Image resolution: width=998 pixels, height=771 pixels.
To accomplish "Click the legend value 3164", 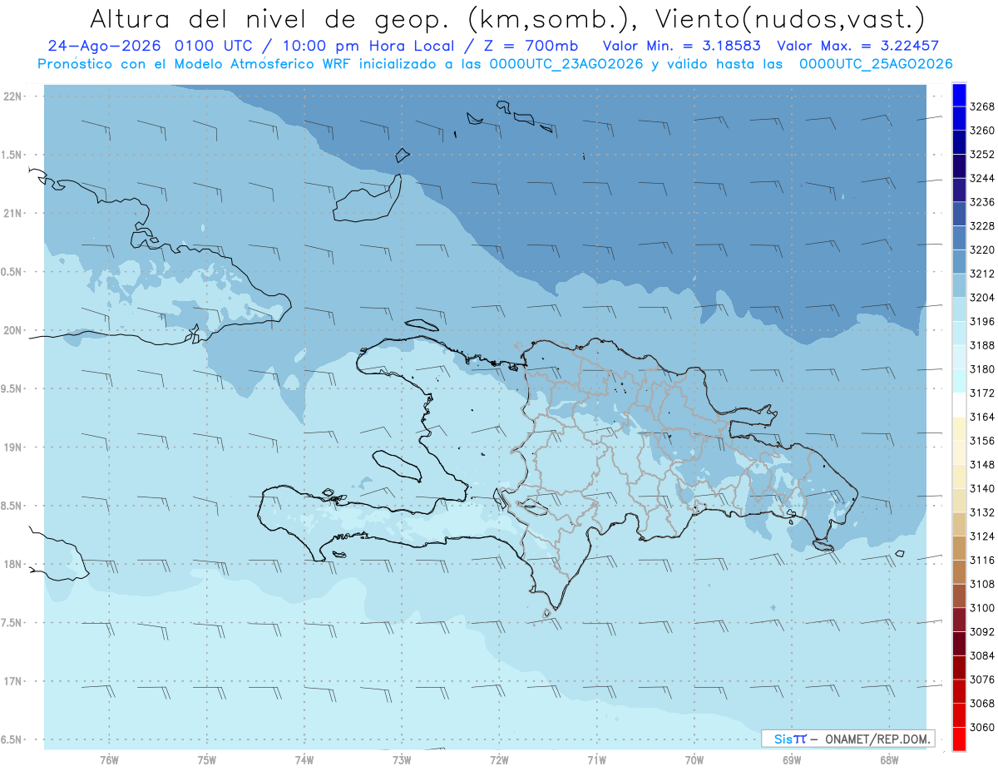I will [981, 417].
